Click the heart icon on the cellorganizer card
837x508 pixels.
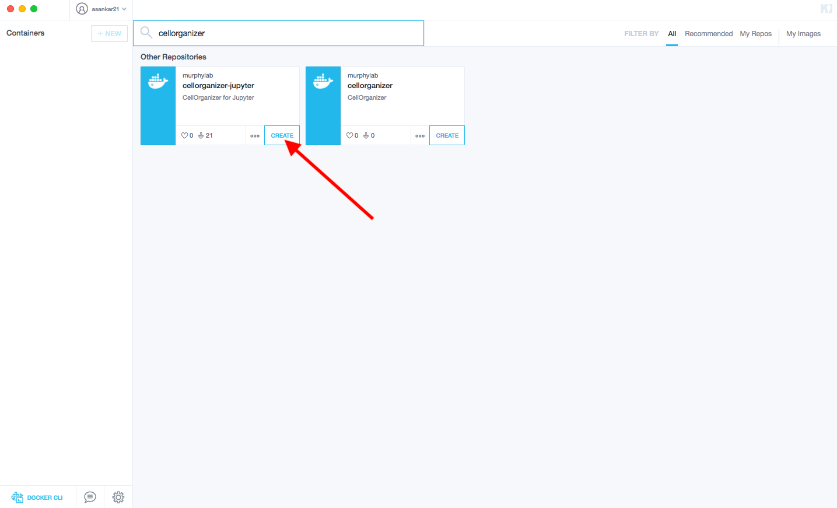click(x=349, y=135)
